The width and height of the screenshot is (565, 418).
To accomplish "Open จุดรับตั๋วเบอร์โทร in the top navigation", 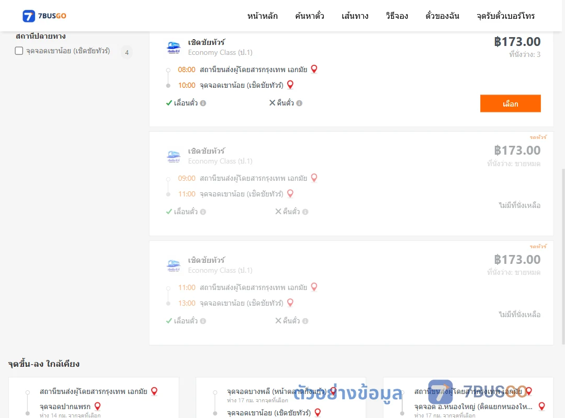I will (x=505, y=16).
